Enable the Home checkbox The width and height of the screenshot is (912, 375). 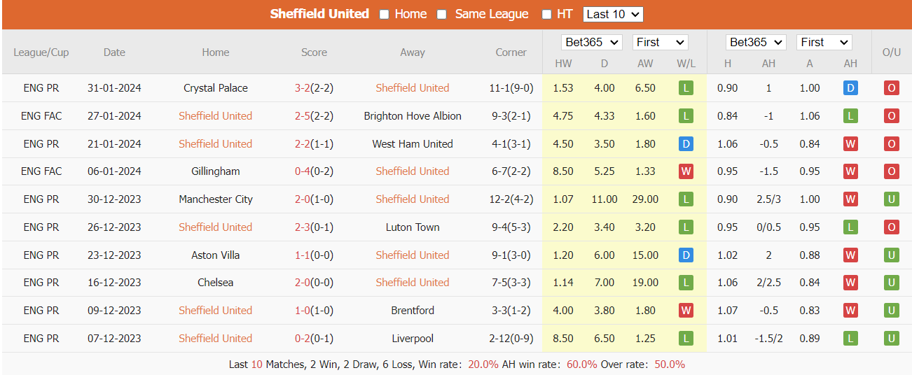tap(384, 14)
